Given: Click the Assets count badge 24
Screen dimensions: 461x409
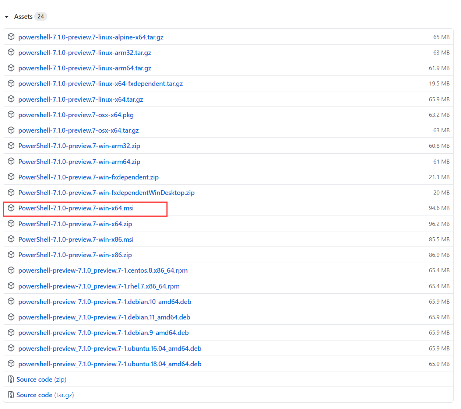Looking at the screenshot, I should (41, 17).
